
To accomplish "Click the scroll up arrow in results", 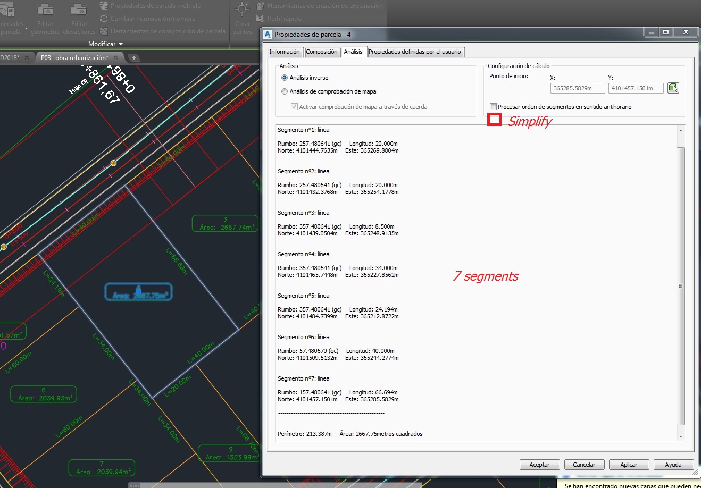I will [680, 130].
